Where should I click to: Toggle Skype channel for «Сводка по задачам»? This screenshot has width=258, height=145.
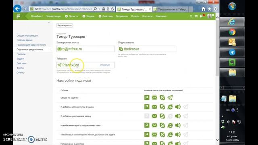click(x=162, y=97)
